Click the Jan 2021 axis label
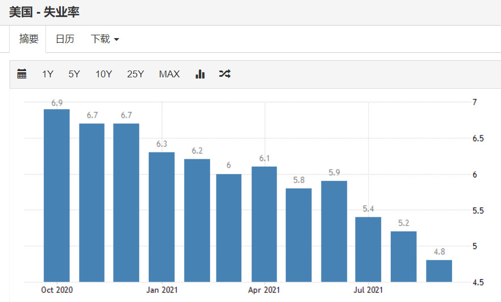The image size is (501, 302). click(x=162, y=290)
